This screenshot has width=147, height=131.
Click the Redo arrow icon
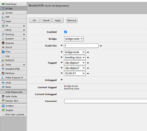(3, 87)
